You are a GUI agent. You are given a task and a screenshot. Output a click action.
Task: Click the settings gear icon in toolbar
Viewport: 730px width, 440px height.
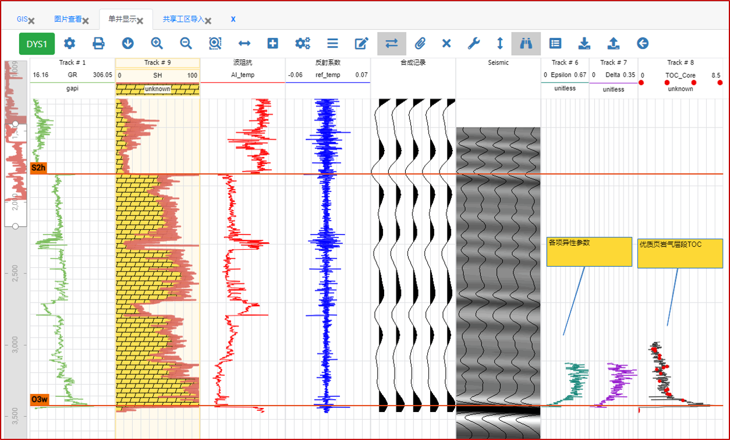pyautogui.click(x=70, y=44)
